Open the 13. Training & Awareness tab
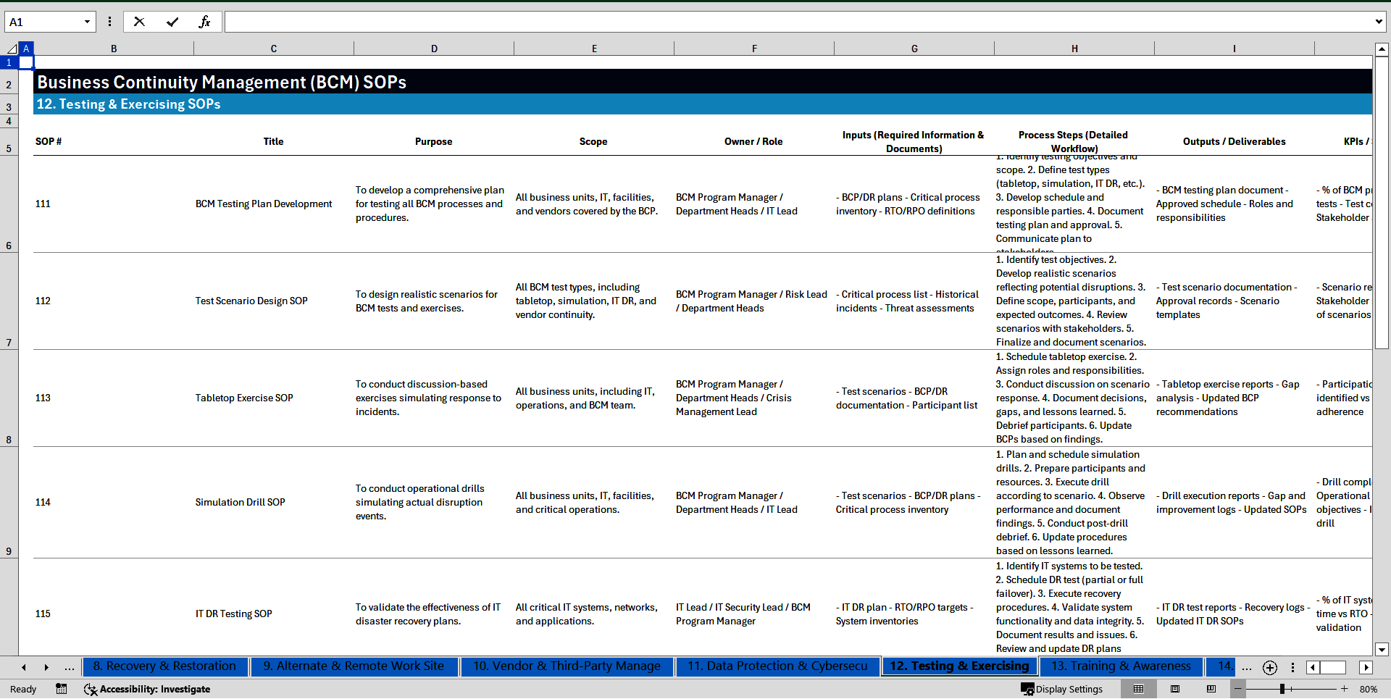 pyautogui.click(x=1120, y=666)
